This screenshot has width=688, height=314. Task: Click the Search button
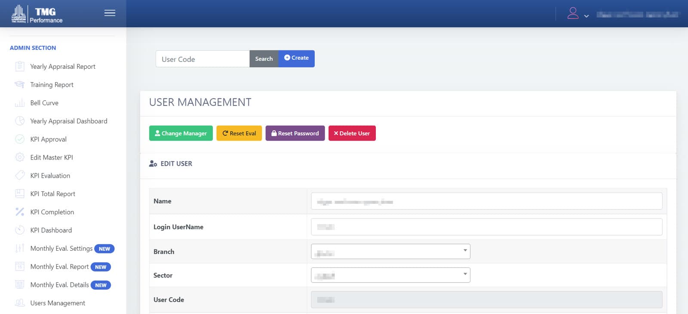264,59
